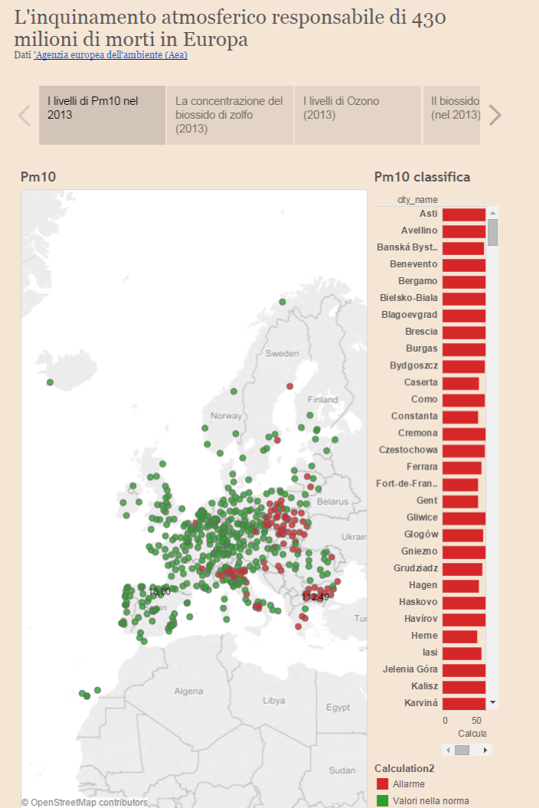Click the horizontal scrollbar right arrow
Image resolution: width=539 pixels, height=808 pixels.
tap(485, 750)
